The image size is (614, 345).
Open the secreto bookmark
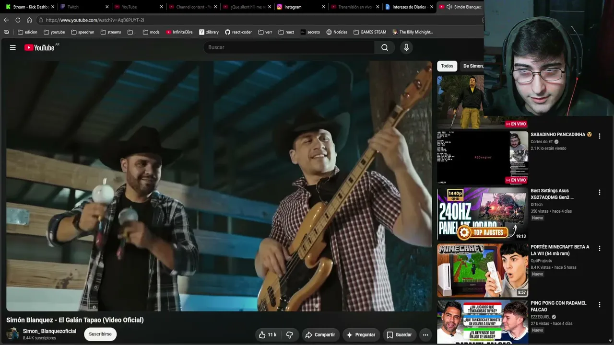point(310,32)
